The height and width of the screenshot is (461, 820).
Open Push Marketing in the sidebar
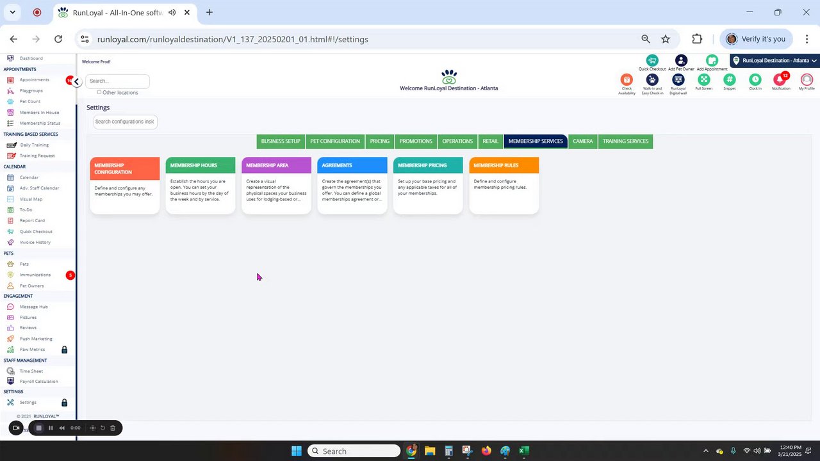36,339
